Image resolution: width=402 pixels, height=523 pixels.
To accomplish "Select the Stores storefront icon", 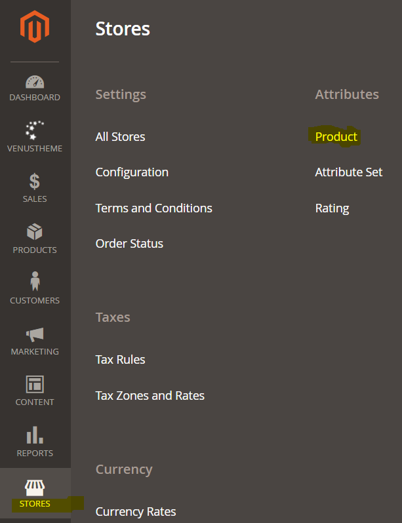I will point(35,488).
